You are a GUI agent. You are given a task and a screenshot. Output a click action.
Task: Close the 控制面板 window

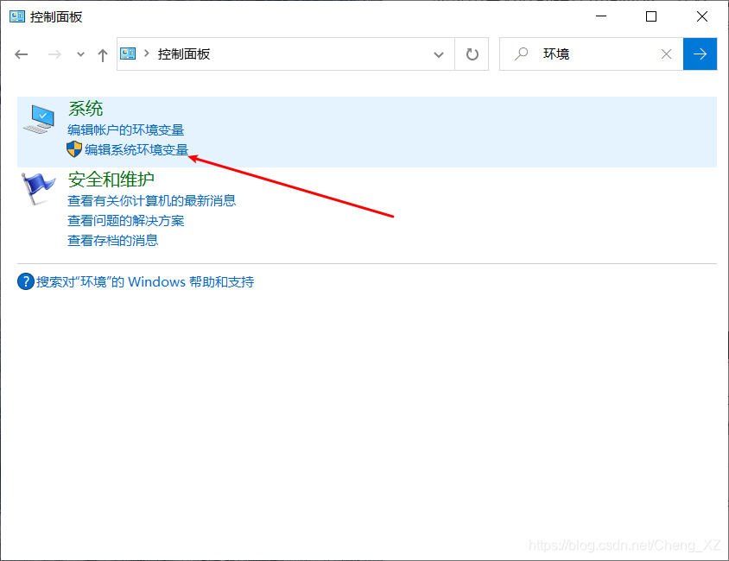tap(702, 16)
